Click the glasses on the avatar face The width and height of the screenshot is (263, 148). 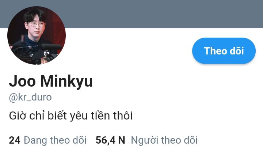(x=37, y=24)
